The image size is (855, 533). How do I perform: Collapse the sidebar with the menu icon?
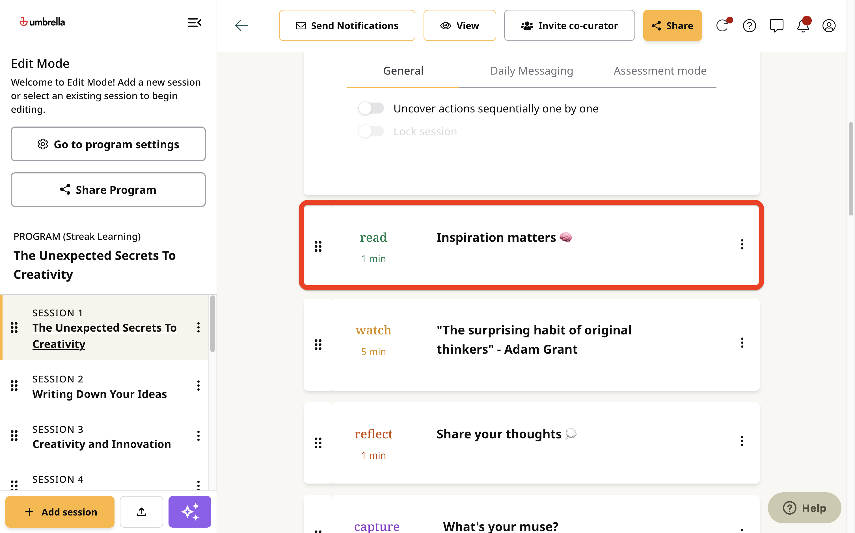195,23
